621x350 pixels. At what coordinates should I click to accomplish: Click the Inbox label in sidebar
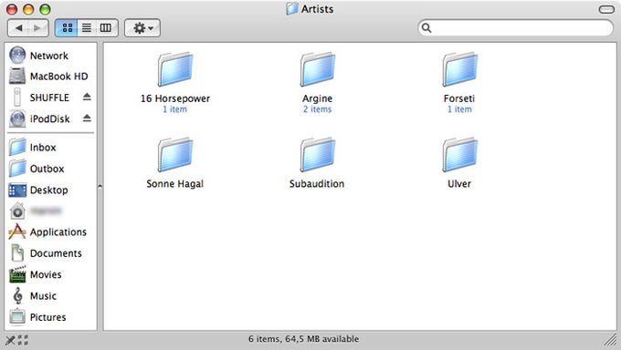43,148
